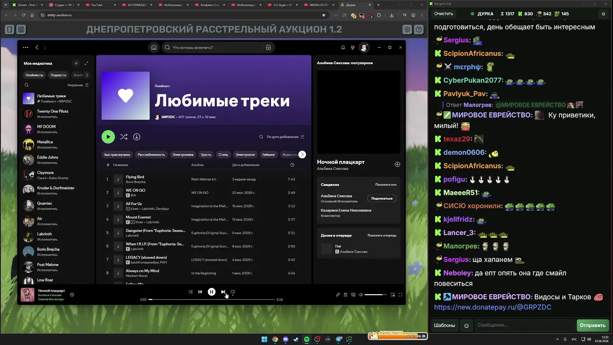Open the mini player
Image resolution: width=613 pixels, height=345 pixels.
[x=393, y=295]
